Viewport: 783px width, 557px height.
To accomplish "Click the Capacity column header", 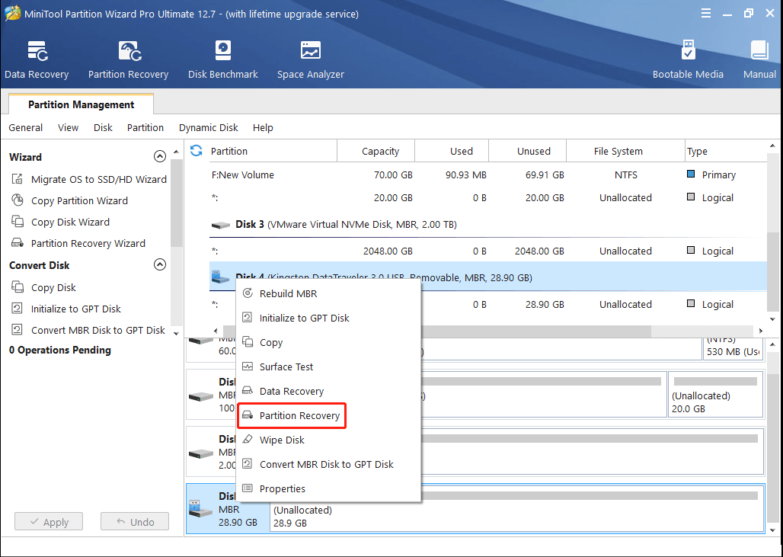I will tap(376, 151).
